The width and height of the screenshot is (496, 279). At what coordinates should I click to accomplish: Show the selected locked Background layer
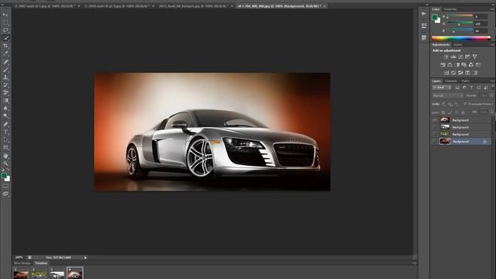click(435, 141)
